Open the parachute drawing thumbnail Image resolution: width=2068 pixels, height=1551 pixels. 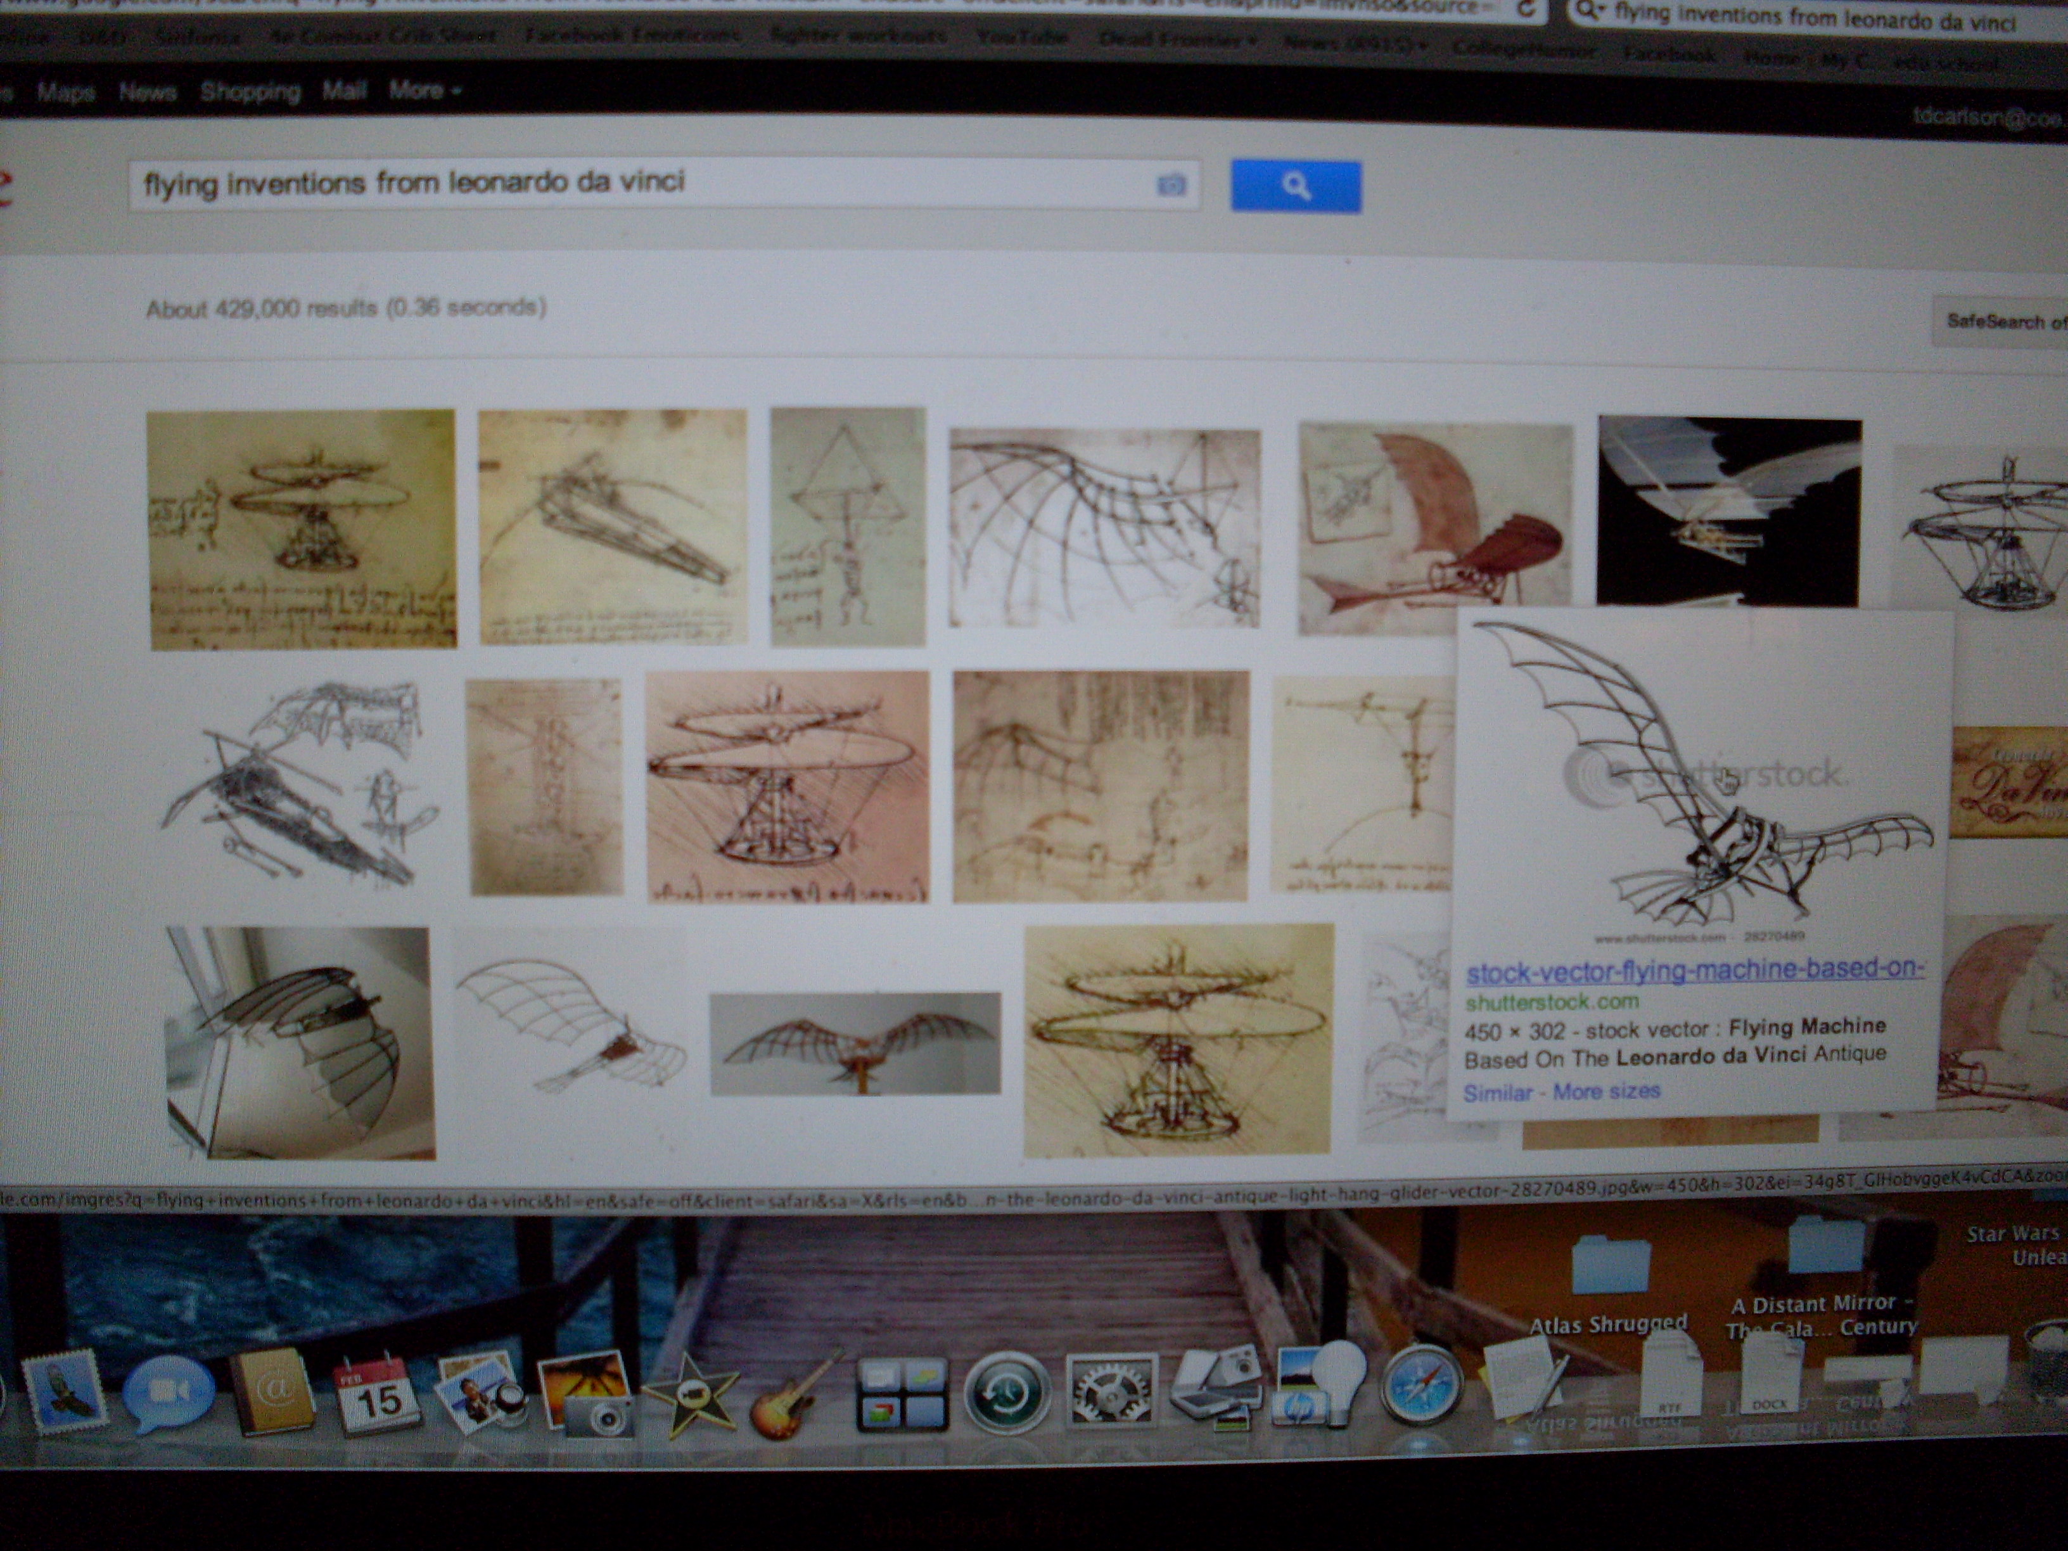pyautogui.click(x=847, y=527)
